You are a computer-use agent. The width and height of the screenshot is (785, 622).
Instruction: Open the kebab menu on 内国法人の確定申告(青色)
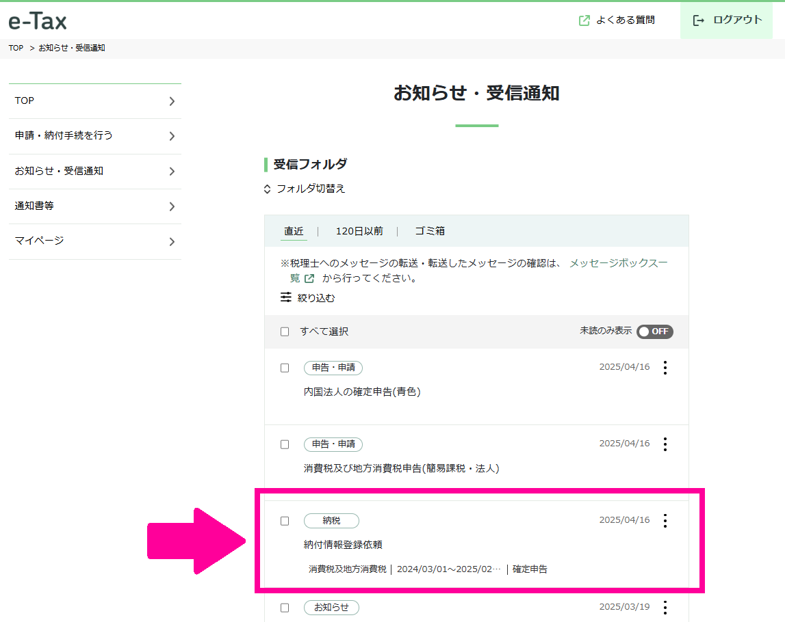point(665,367)
